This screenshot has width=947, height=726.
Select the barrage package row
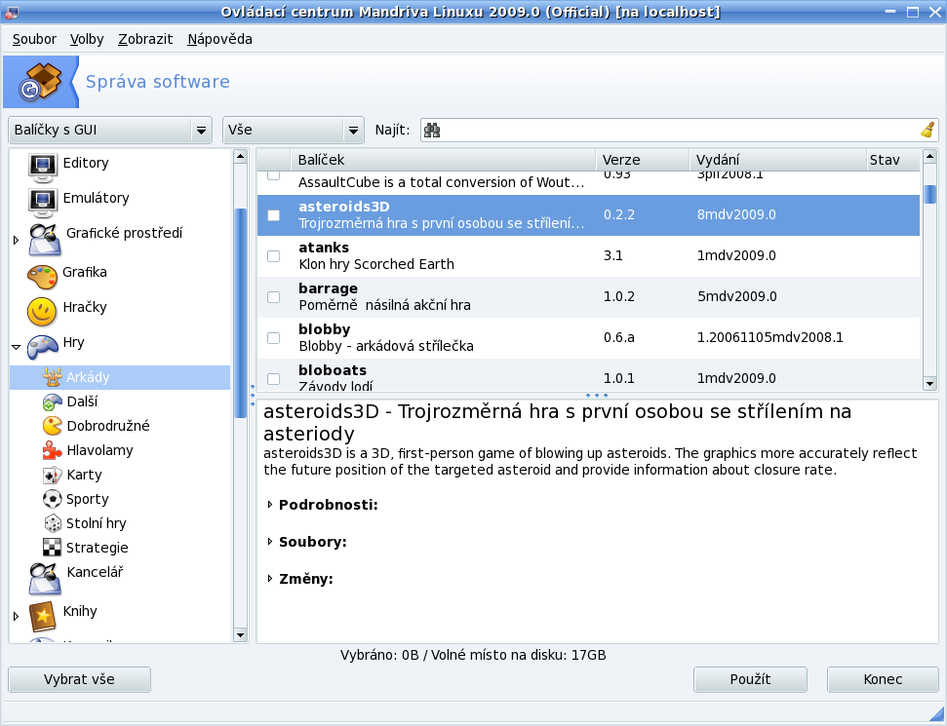(588, 297)
